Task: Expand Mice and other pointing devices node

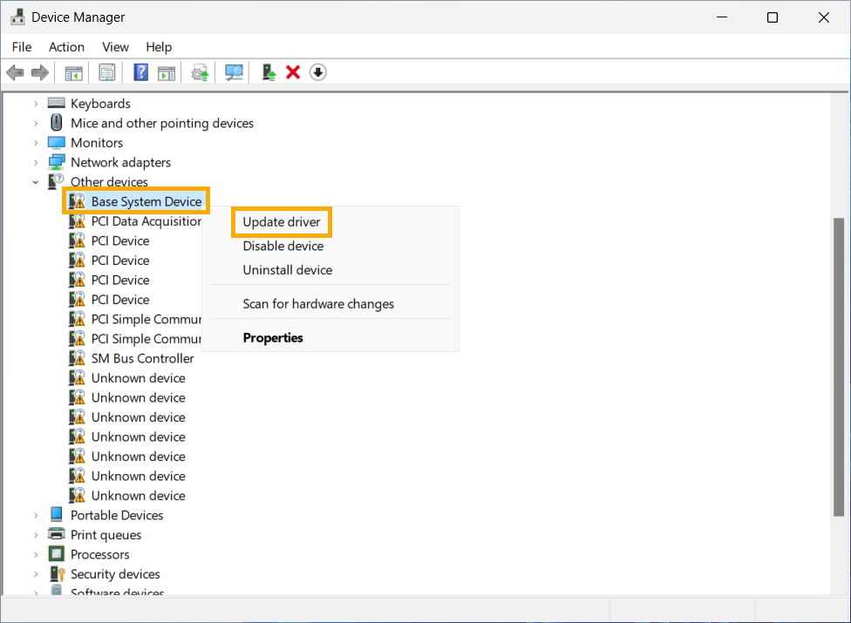Action: pyautogui.click(x=36, y=123)
